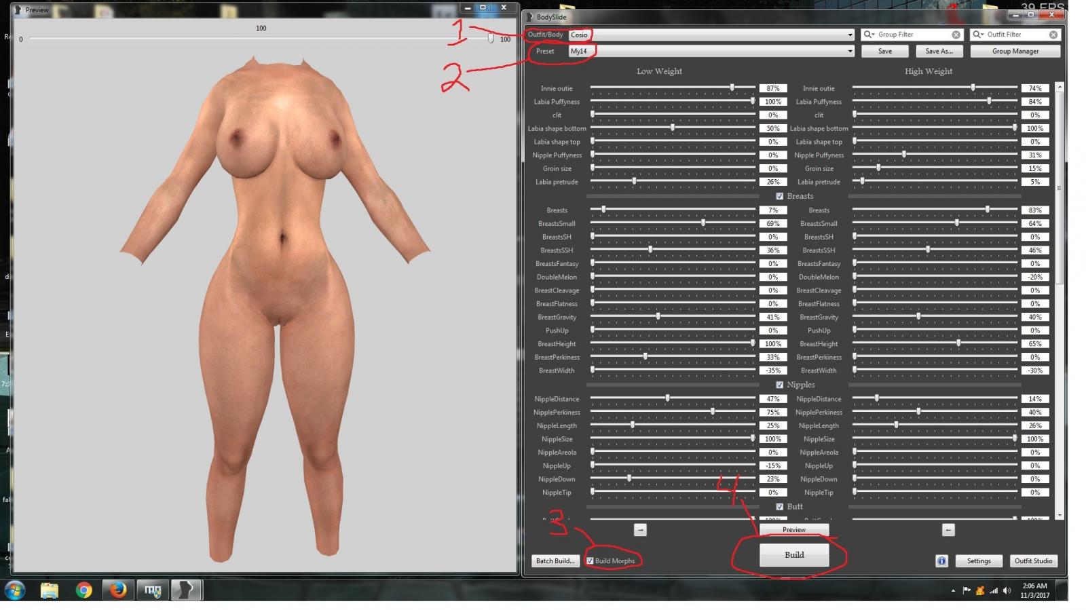Click the low weight minus arrow button
This screenshot has height=610, width=1086.
pos(640,530)
